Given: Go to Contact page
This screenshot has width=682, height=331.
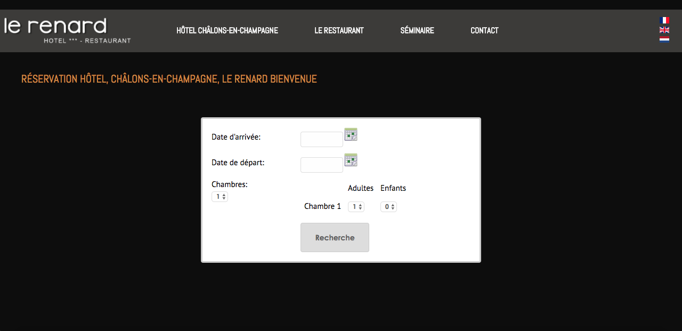Looking at the screenshot, I should coord(484,30).
